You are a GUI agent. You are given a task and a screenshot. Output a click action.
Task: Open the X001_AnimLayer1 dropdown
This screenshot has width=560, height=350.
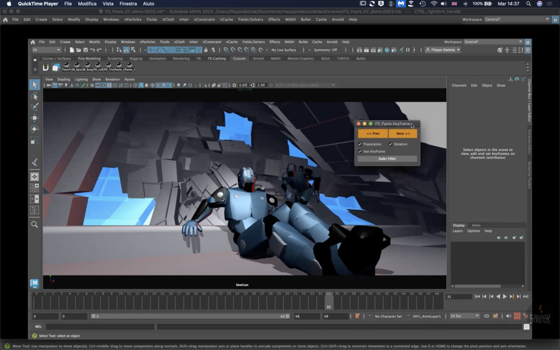pos(426,316)
